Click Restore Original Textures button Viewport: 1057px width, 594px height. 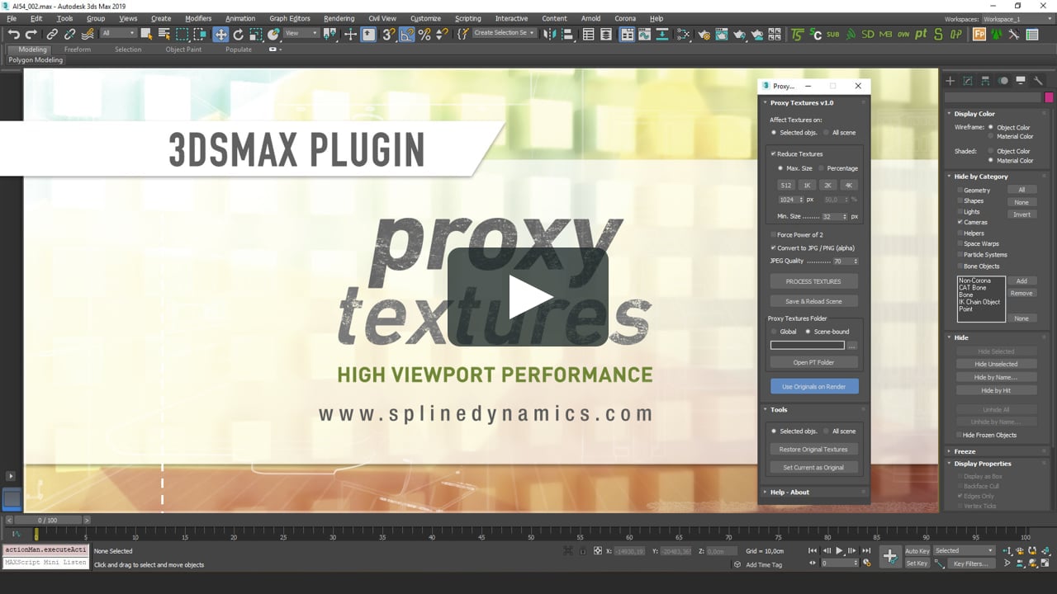point(813,450)
